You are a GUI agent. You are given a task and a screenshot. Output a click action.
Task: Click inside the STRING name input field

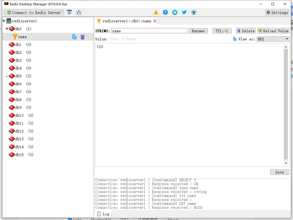[149, 31]
